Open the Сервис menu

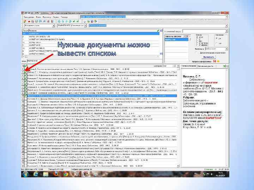(56, 17)
